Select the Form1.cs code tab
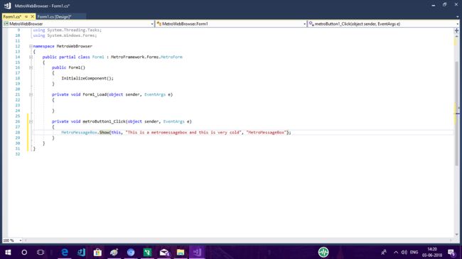The width and height of the screenshot is (462, 259). pyautogui.click(x=12, y=17)
